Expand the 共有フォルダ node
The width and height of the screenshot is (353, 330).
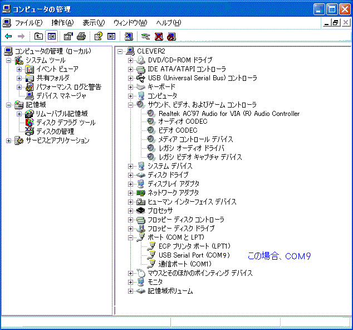pos(19,78)
